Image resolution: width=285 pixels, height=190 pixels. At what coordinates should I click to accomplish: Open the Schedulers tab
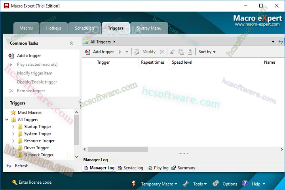click(85, 28)
